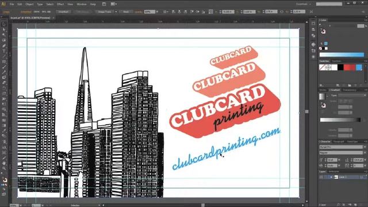Click the Go to Bridge icon
Screen dimensions: 368x207
point(104,4)
